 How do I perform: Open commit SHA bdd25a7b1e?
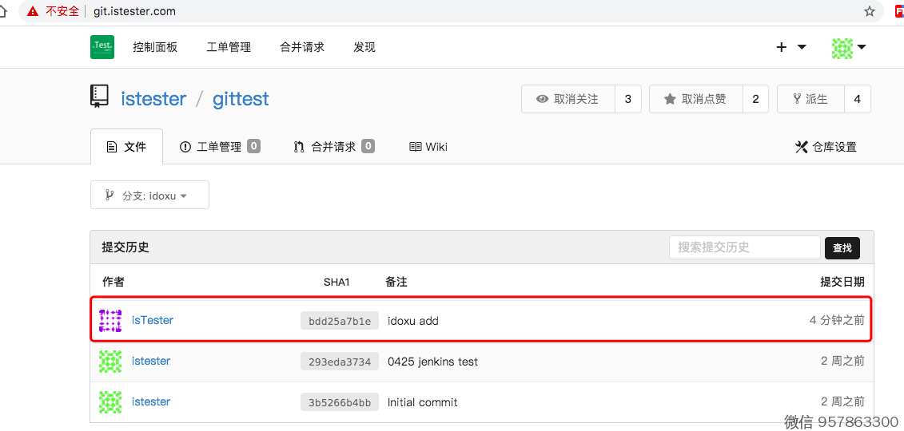[340, 321]
